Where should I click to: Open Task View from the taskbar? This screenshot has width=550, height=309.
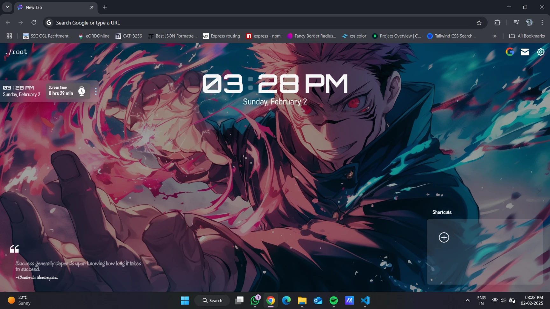(239, 300)
